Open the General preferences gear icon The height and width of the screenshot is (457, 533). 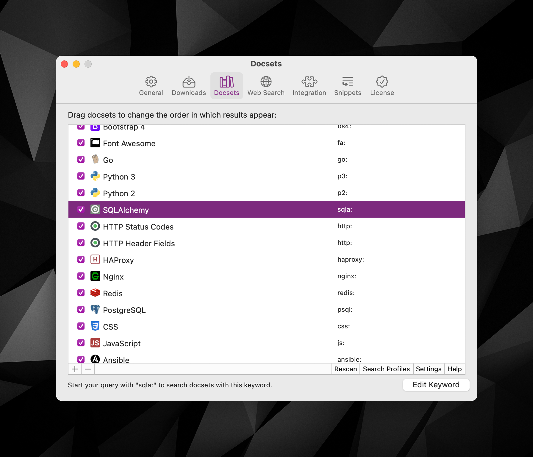(151, 82)
